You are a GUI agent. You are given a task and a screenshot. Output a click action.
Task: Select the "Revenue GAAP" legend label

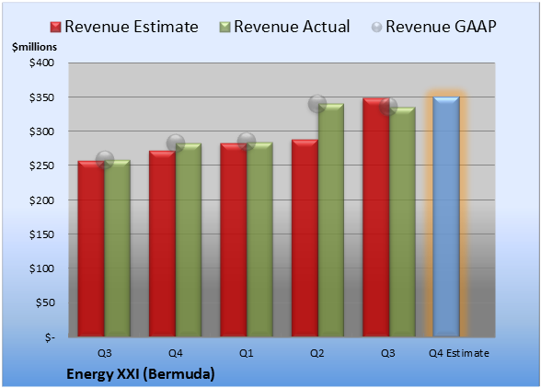[441, 27]
